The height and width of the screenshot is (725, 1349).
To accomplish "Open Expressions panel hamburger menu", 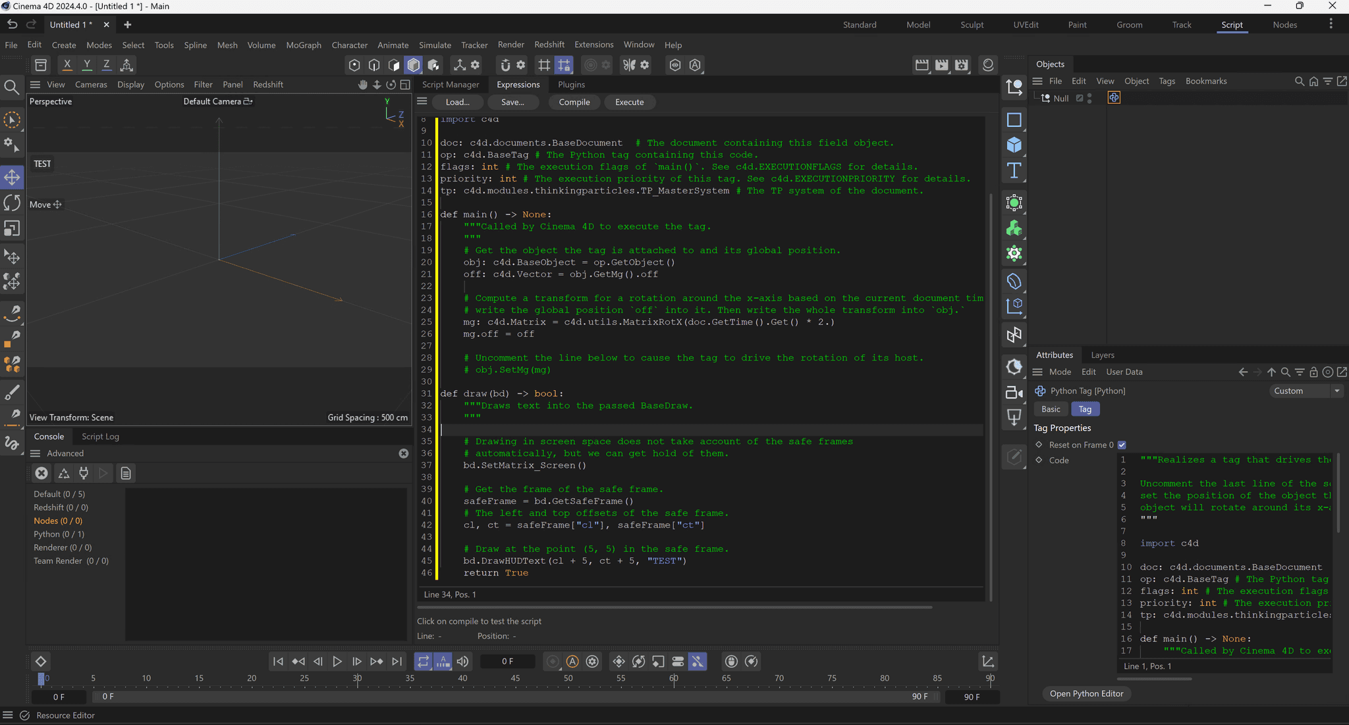I will pos(422,101).
